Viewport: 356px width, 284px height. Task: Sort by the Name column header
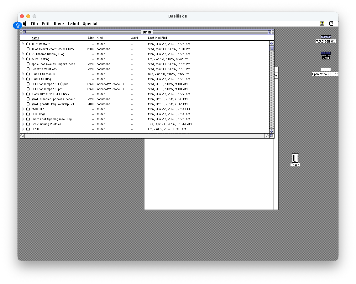click(35, 38)
